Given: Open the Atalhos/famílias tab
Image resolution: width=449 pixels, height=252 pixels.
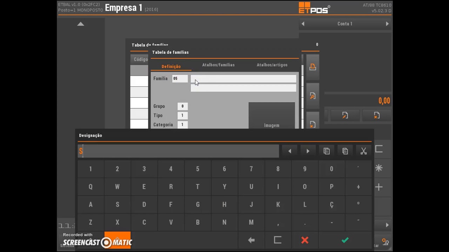Looking at the screenshot, I should (219, 65).
